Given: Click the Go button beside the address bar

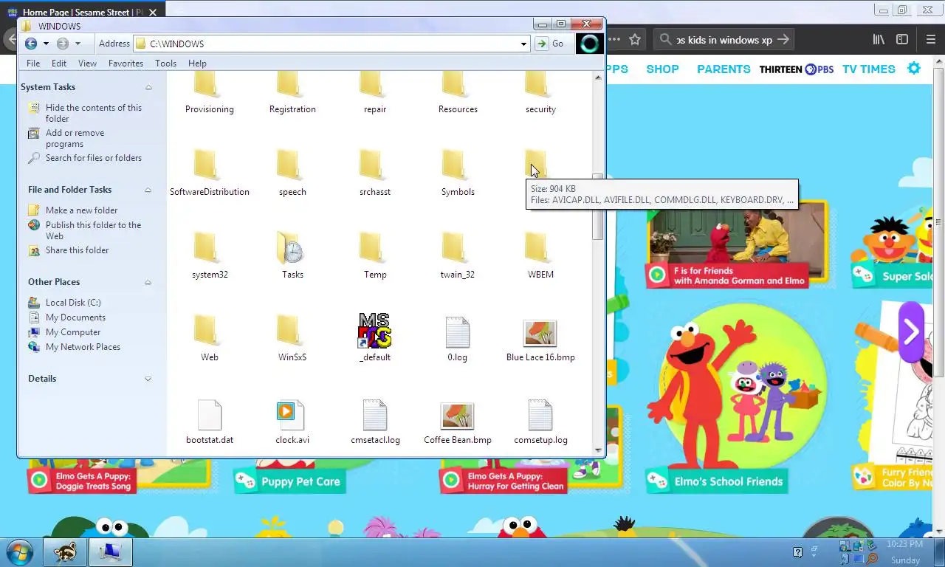Looking at the screenshot, I should coord(550,44).
